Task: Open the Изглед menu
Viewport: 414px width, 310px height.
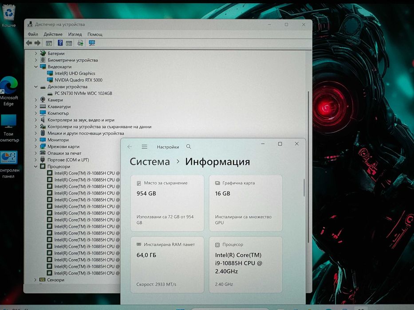Action: tap(75, 34)
